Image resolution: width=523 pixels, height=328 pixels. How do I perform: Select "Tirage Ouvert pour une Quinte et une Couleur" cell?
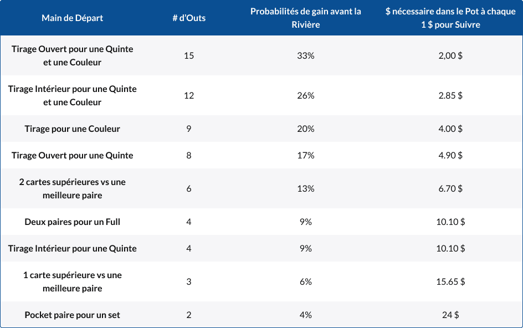[x=72, y=55]
